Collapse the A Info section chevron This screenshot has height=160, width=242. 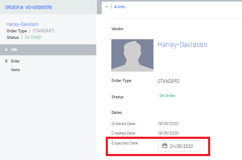pyautogui.click(x=107, y=6)
